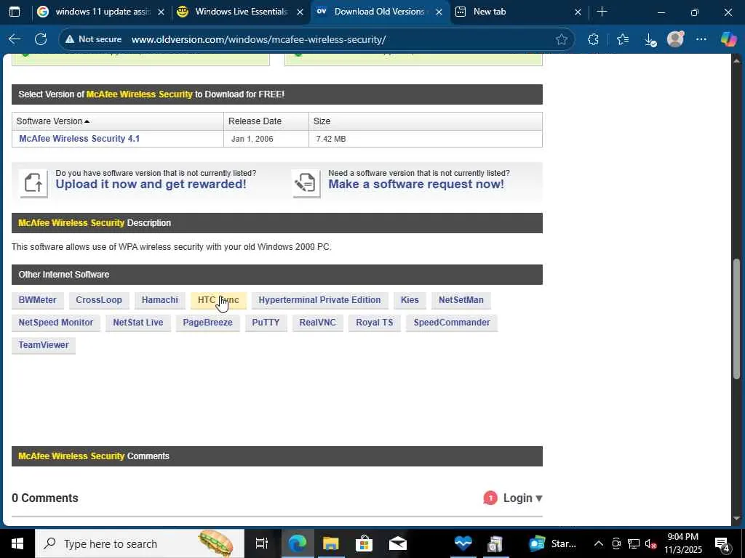Open the SpeedCommander link
Viewport: 745px width, 558px height.
click(x=451, y=322)
